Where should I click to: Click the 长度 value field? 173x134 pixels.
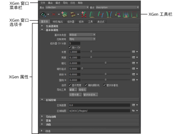tap(75, 52)
